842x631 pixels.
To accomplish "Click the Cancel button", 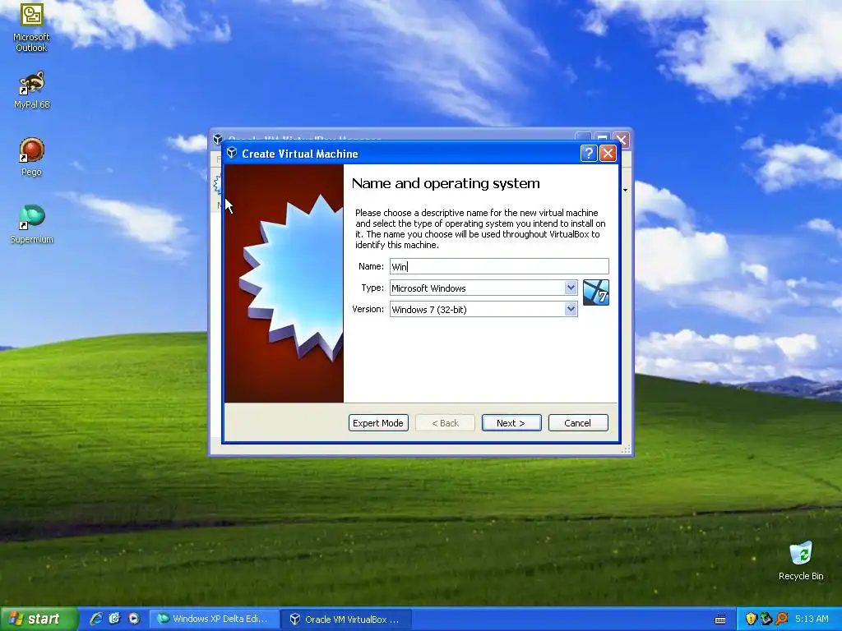I will [x=578, y=423].
